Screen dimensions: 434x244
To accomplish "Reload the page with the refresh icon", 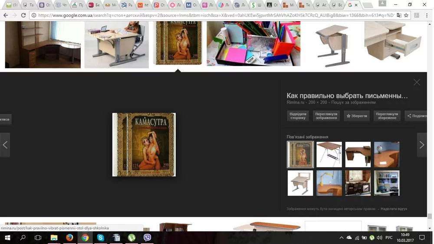I will point(23,15).
